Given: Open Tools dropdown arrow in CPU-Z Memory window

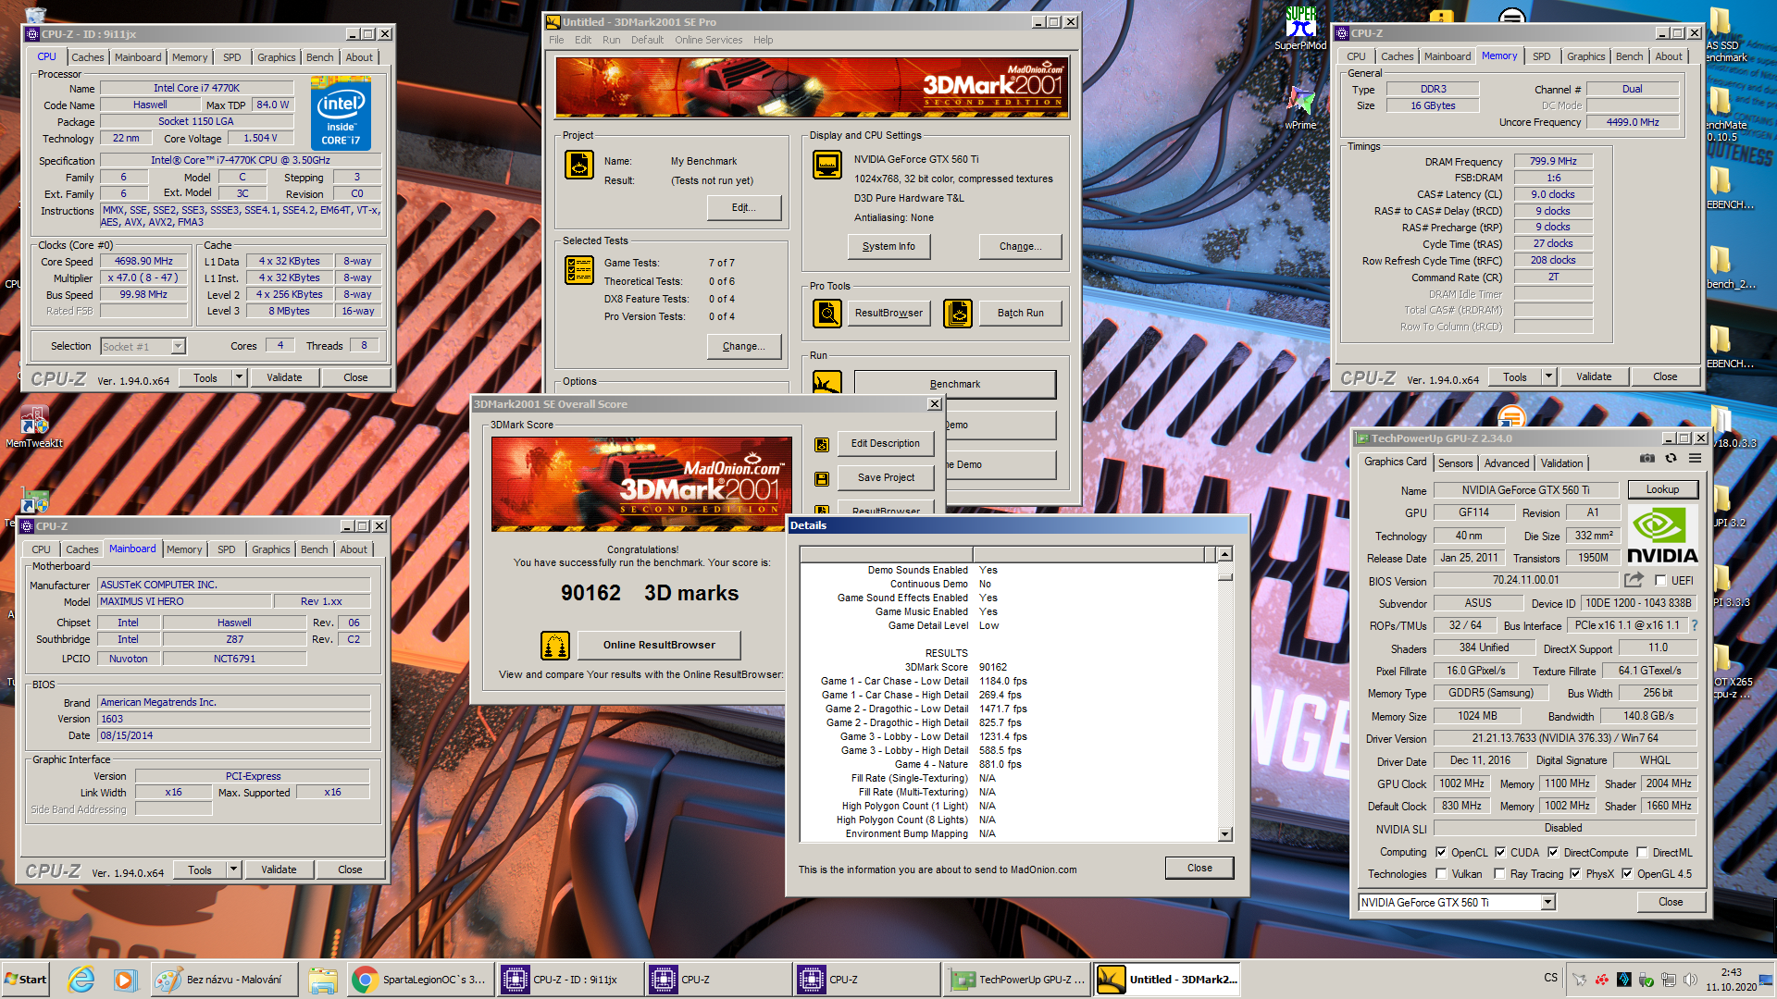Looking at the screenshot, I should pyautogui.click(x=1548, y=376).
